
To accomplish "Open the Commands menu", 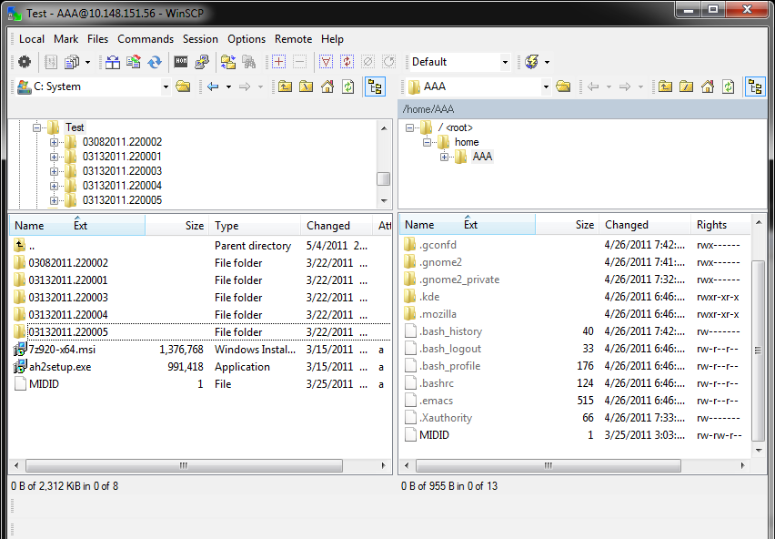I will (x=145, y=39).
